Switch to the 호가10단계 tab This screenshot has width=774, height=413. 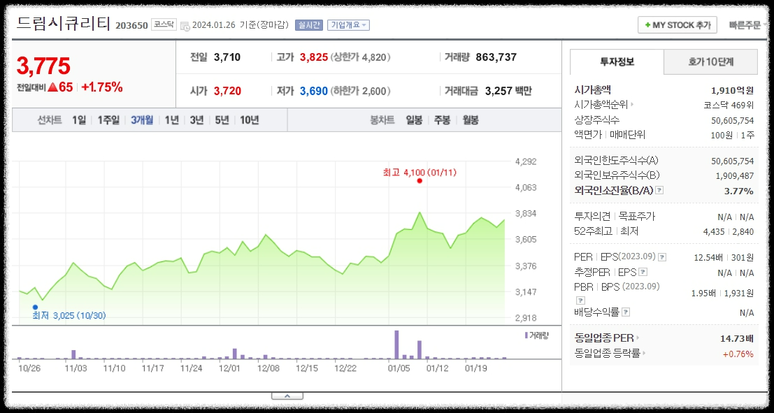coord(711,61)
